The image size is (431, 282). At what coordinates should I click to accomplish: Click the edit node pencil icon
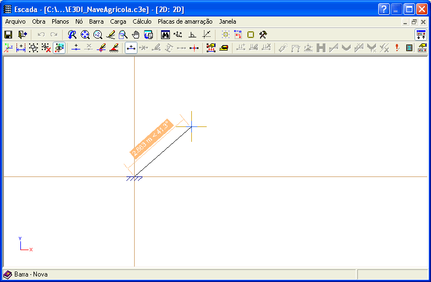click(101, 48)
